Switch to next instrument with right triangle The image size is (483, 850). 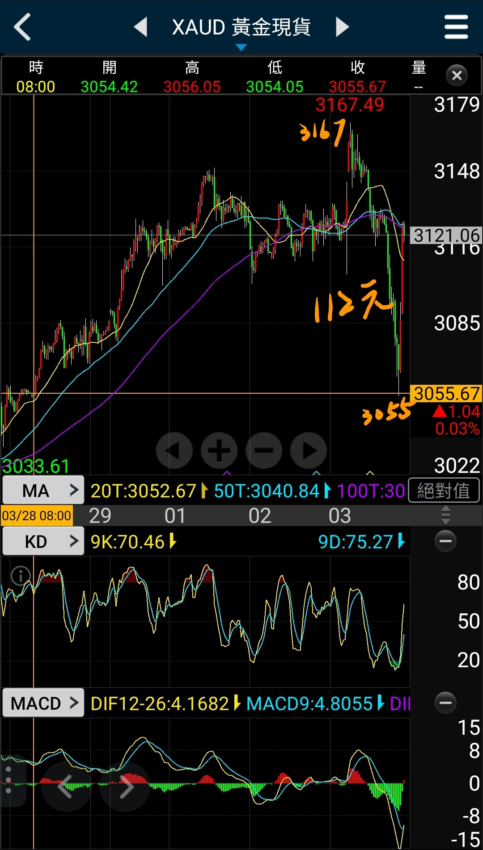coord(342,27)
